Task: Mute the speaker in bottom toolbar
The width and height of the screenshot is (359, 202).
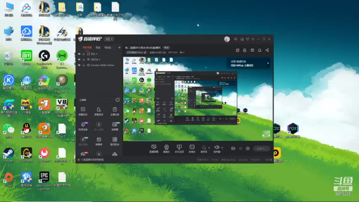Action: click(x=217, y=147)
